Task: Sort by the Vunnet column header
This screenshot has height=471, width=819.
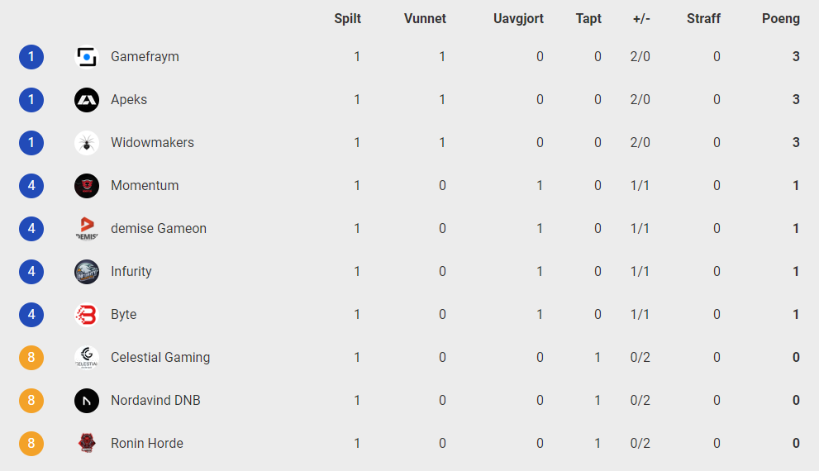Action: [425, 19]
